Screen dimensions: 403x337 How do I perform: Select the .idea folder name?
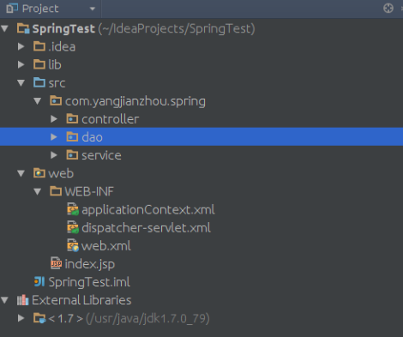click(62, 46)
